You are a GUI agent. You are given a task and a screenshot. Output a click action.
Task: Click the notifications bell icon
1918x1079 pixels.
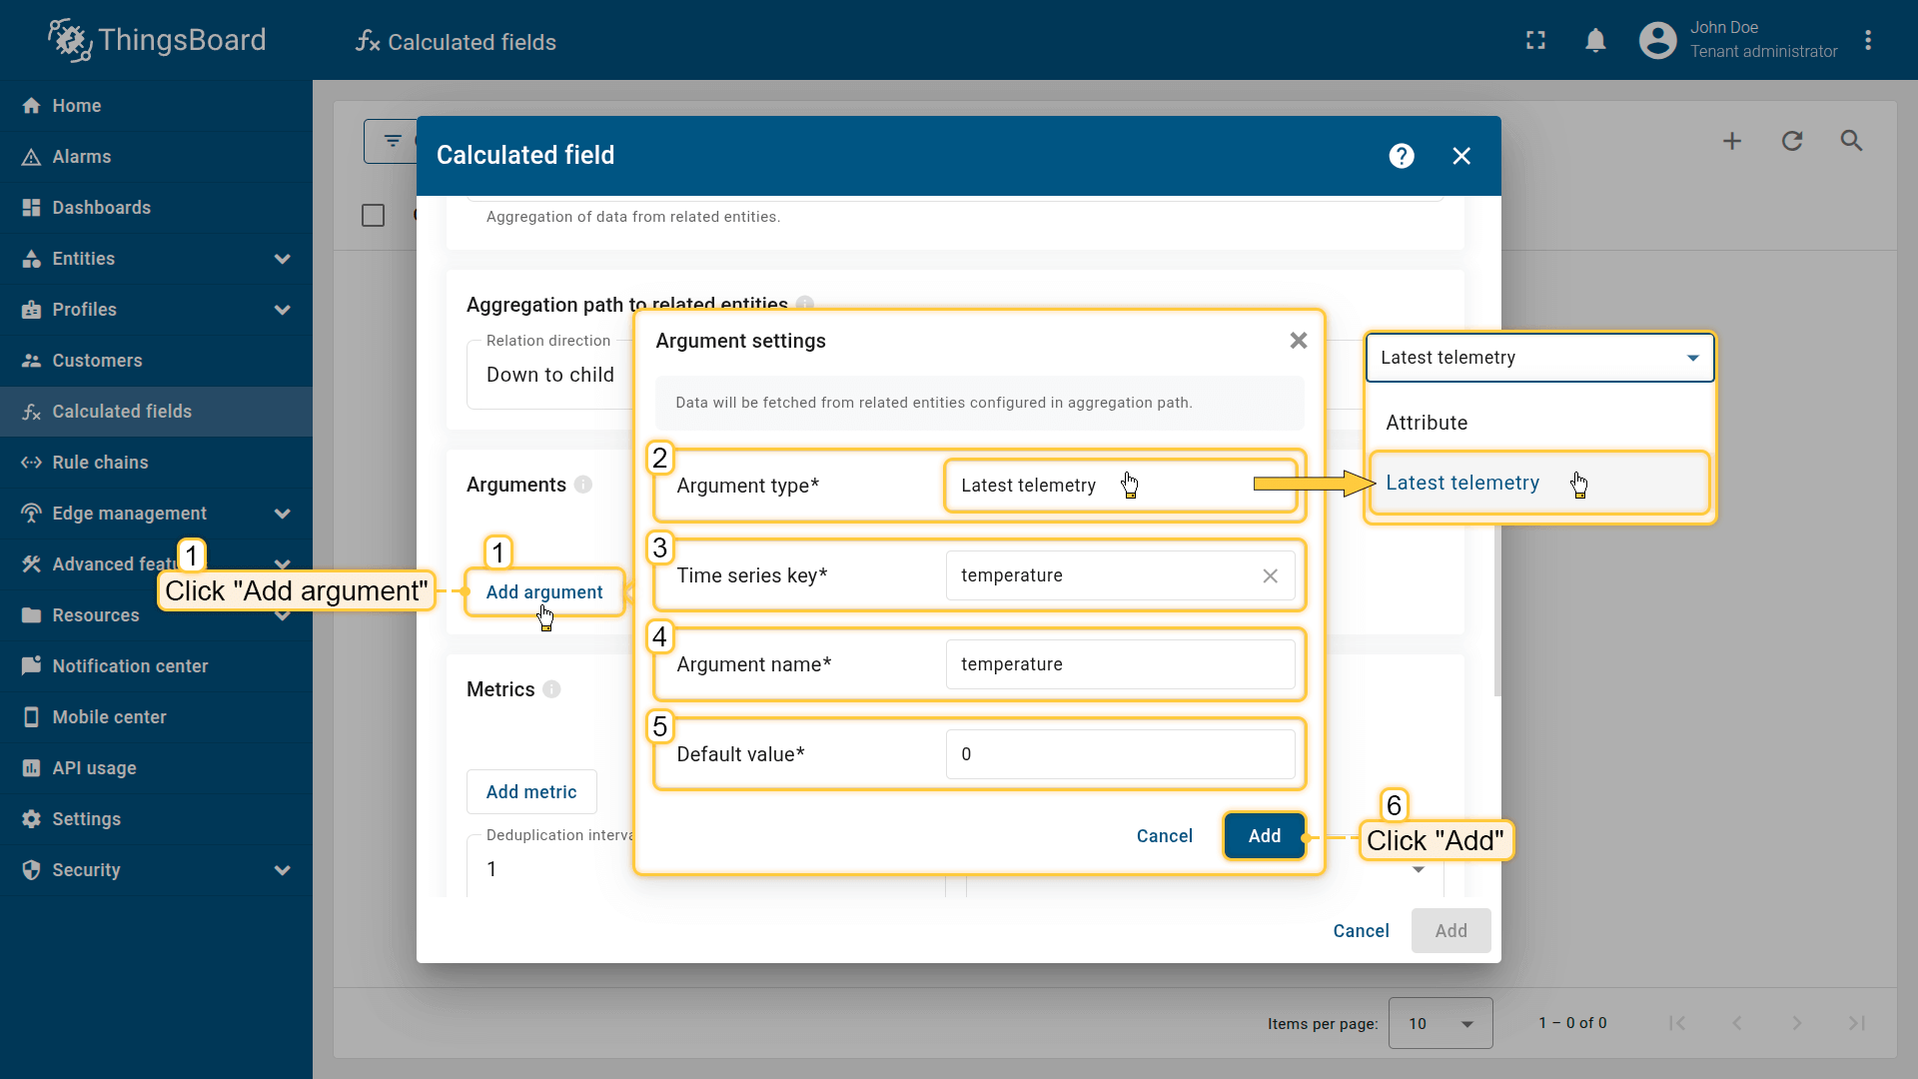coord(1595,41)
